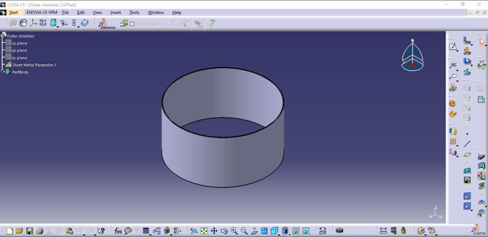Select Sheet Metal Parameter.1 in tree

[34, 65]
